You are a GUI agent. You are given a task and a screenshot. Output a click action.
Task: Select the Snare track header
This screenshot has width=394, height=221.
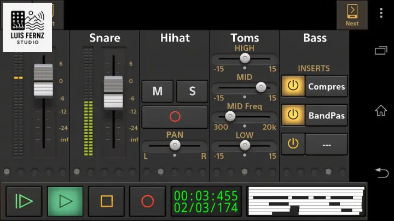(x=105, y=38)
